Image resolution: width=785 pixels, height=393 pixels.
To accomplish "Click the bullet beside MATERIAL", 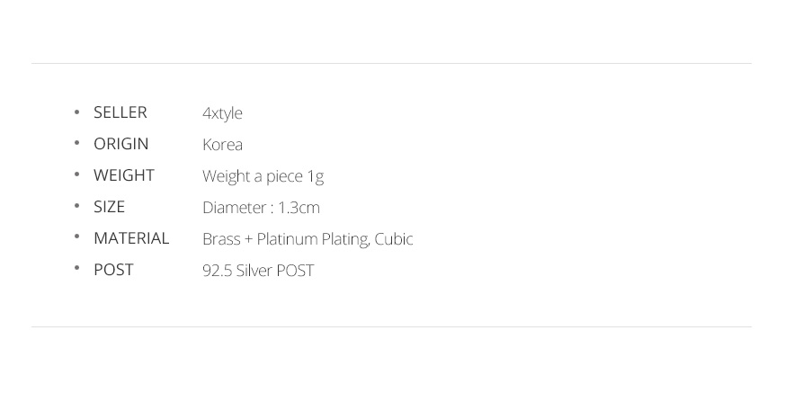I will pyautogui.click(x=76, y=237).
